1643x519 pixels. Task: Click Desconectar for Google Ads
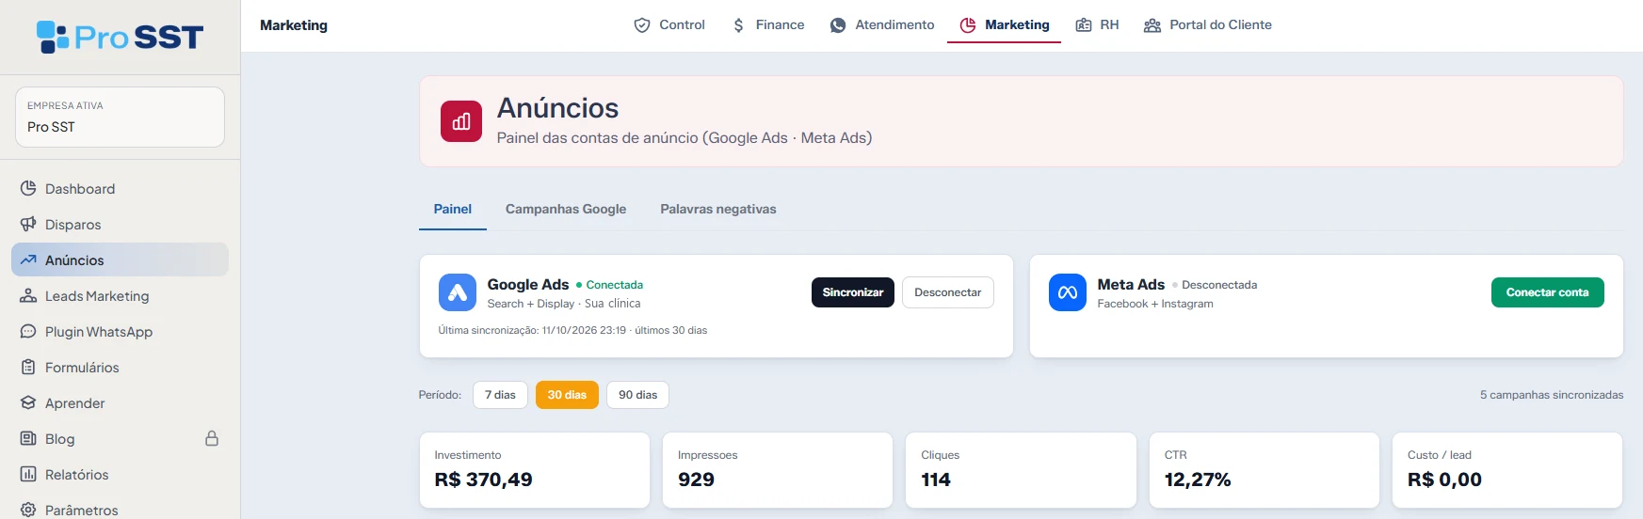[948, 292]
